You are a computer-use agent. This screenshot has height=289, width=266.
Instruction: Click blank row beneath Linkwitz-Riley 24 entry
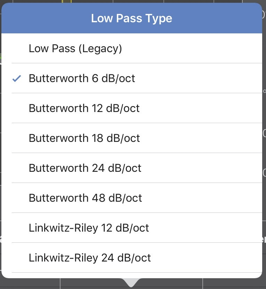tap(131, 275)
